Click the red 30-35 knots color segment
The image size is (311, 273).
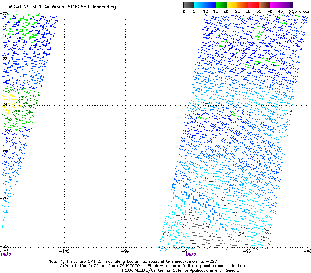pos(254,5)
